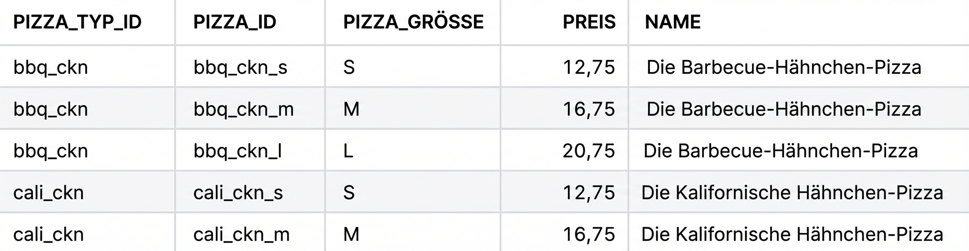Select the pizza name in the cali_ckn_s row
This screenshot has height=251, width=969.
click(792, 193)
